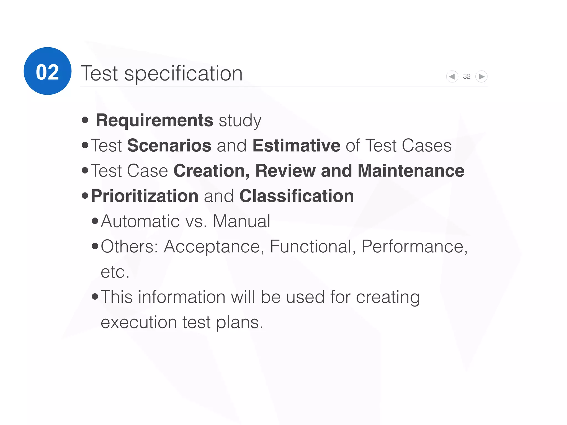Select the Automatic vs. Manual sub-bullet
The image size is (567, 425).
point(185,221)
